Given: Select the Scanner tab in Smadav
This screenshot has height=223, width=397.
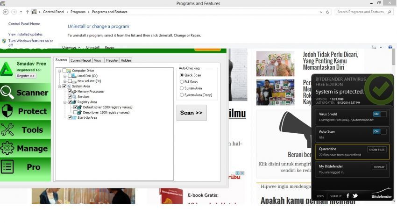Looking at the screenshot, I should (x=61, y=60).
